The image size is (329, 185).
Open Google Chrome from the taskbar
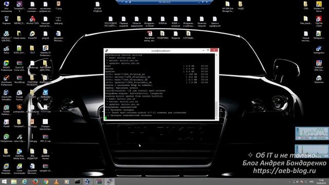(46, 181)
